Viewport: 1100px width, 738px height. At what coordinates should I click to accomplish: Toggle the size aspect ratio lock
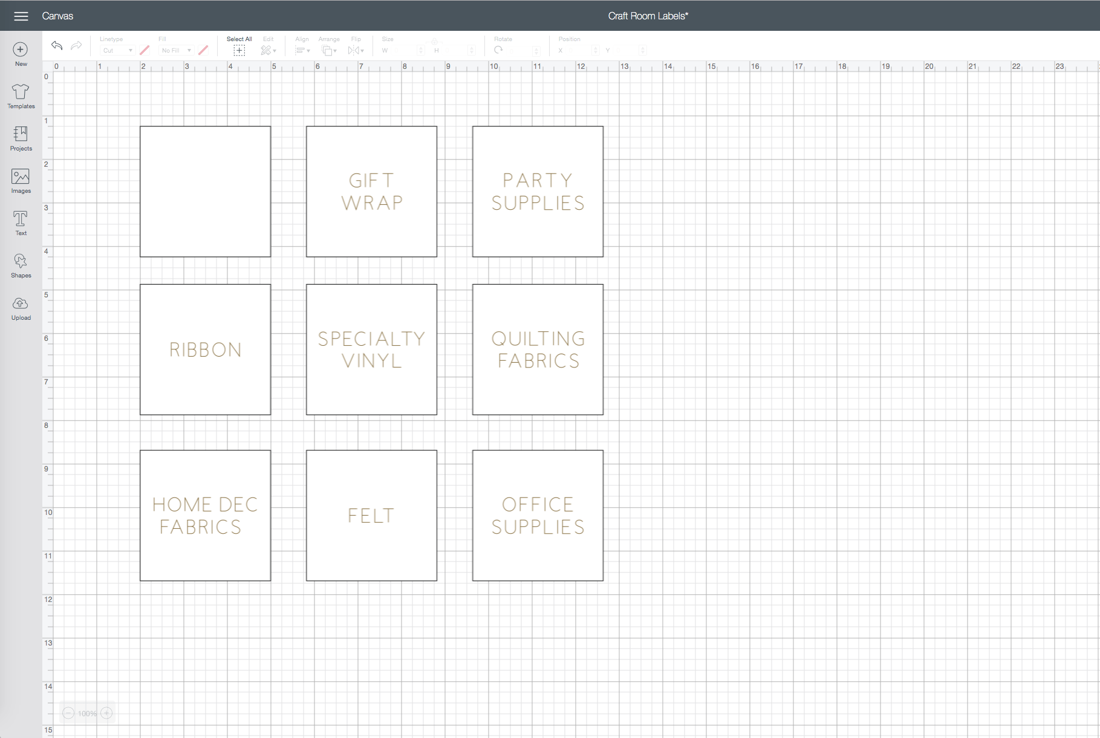coord(434,42)
